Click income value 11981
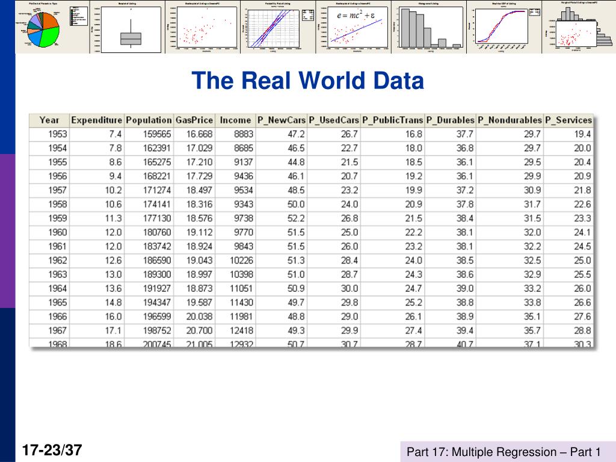Screen dimensions: 616x462 pos(242,316)
